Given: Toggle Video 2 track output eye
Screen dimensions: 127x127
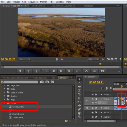Looking at the screenshot, I should click(x=93, y=94).
